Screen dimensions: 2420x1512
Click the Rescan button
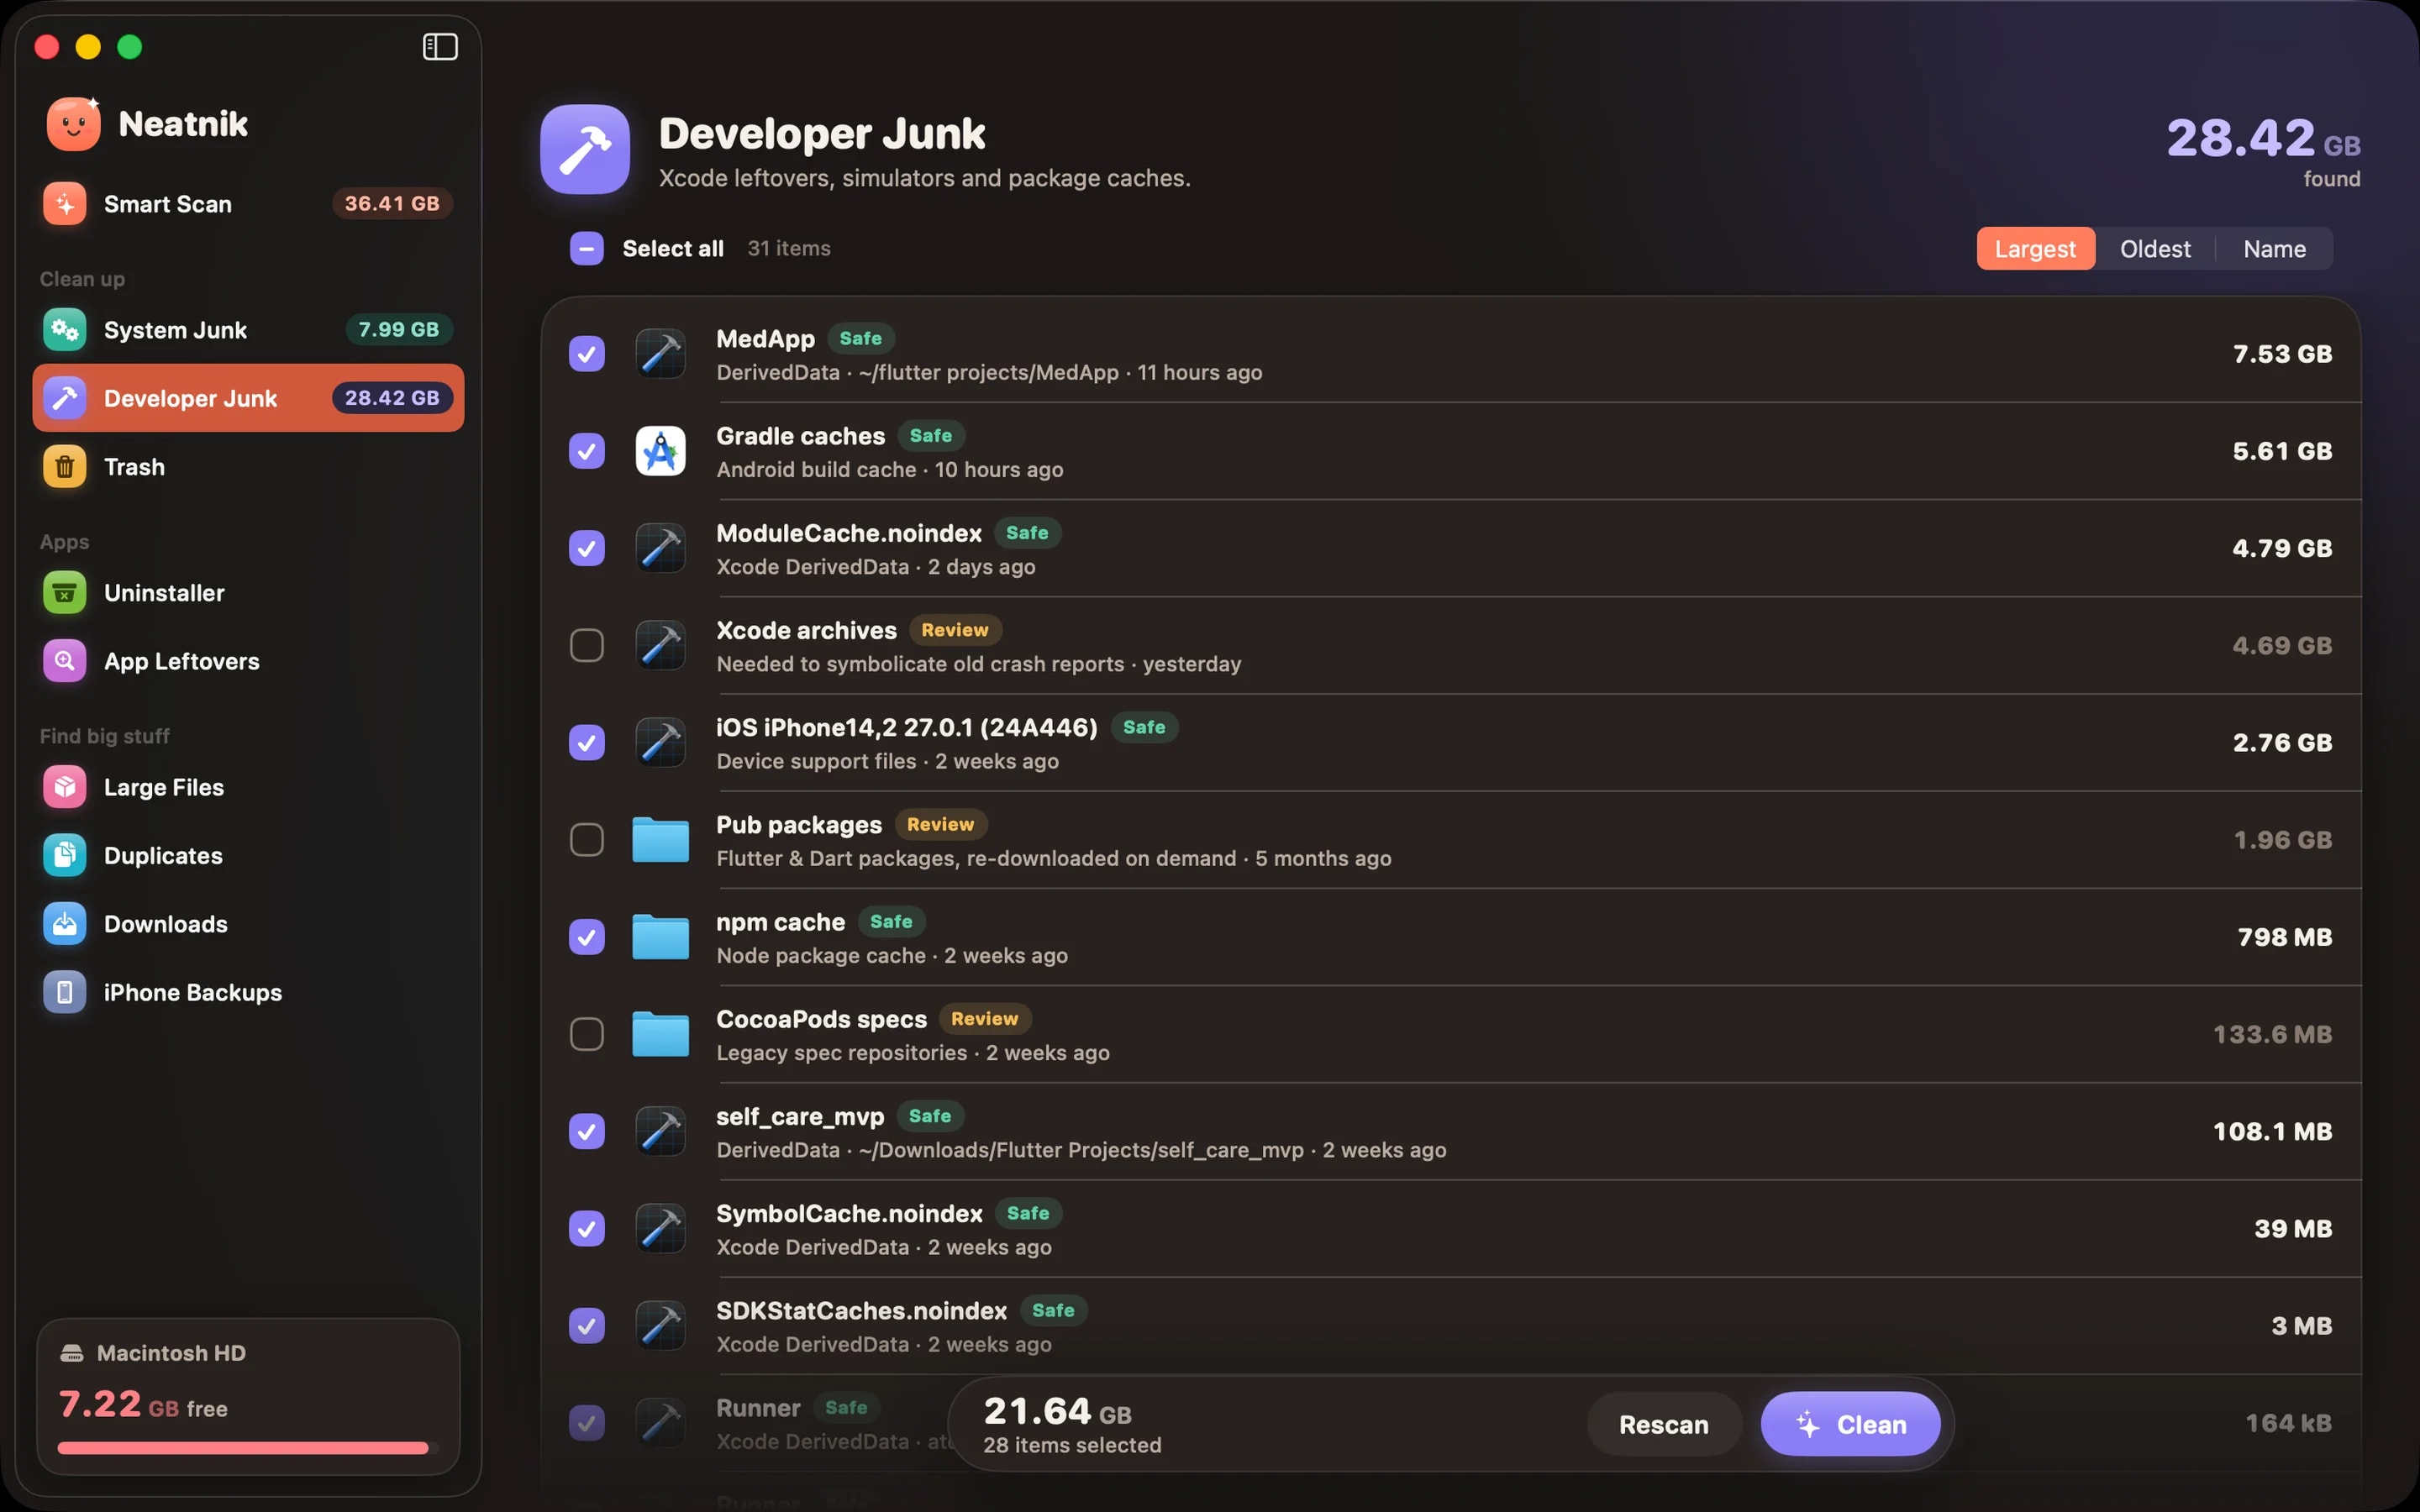(1664, 1424)
